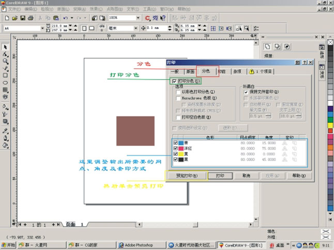Pick the no-color X swatch in palette
This screenshot has width=334, height=250.
click(330, 42)
